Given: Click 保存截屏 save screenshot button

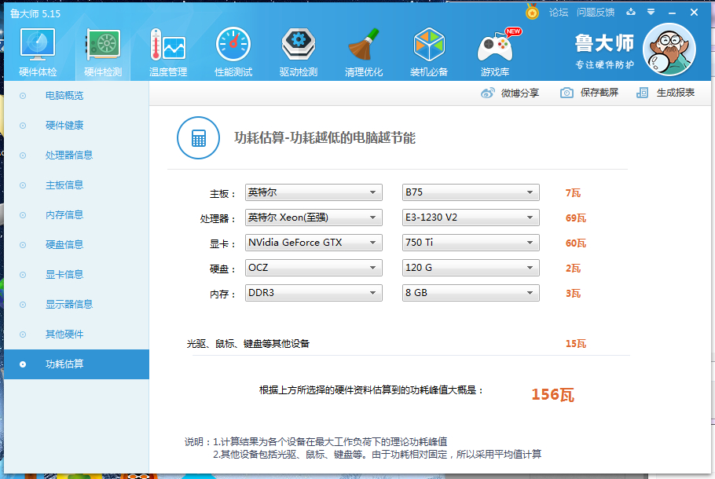Looking at the screenshot, I should [x=589, y=93].
